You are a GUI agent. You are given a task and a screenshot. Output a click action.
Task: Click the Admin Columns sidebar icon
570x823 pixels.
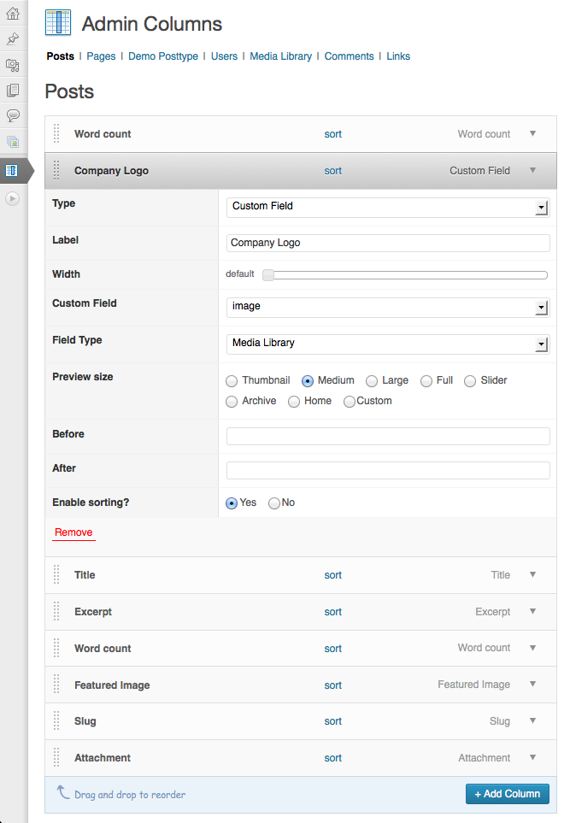(x=12, y=170)
